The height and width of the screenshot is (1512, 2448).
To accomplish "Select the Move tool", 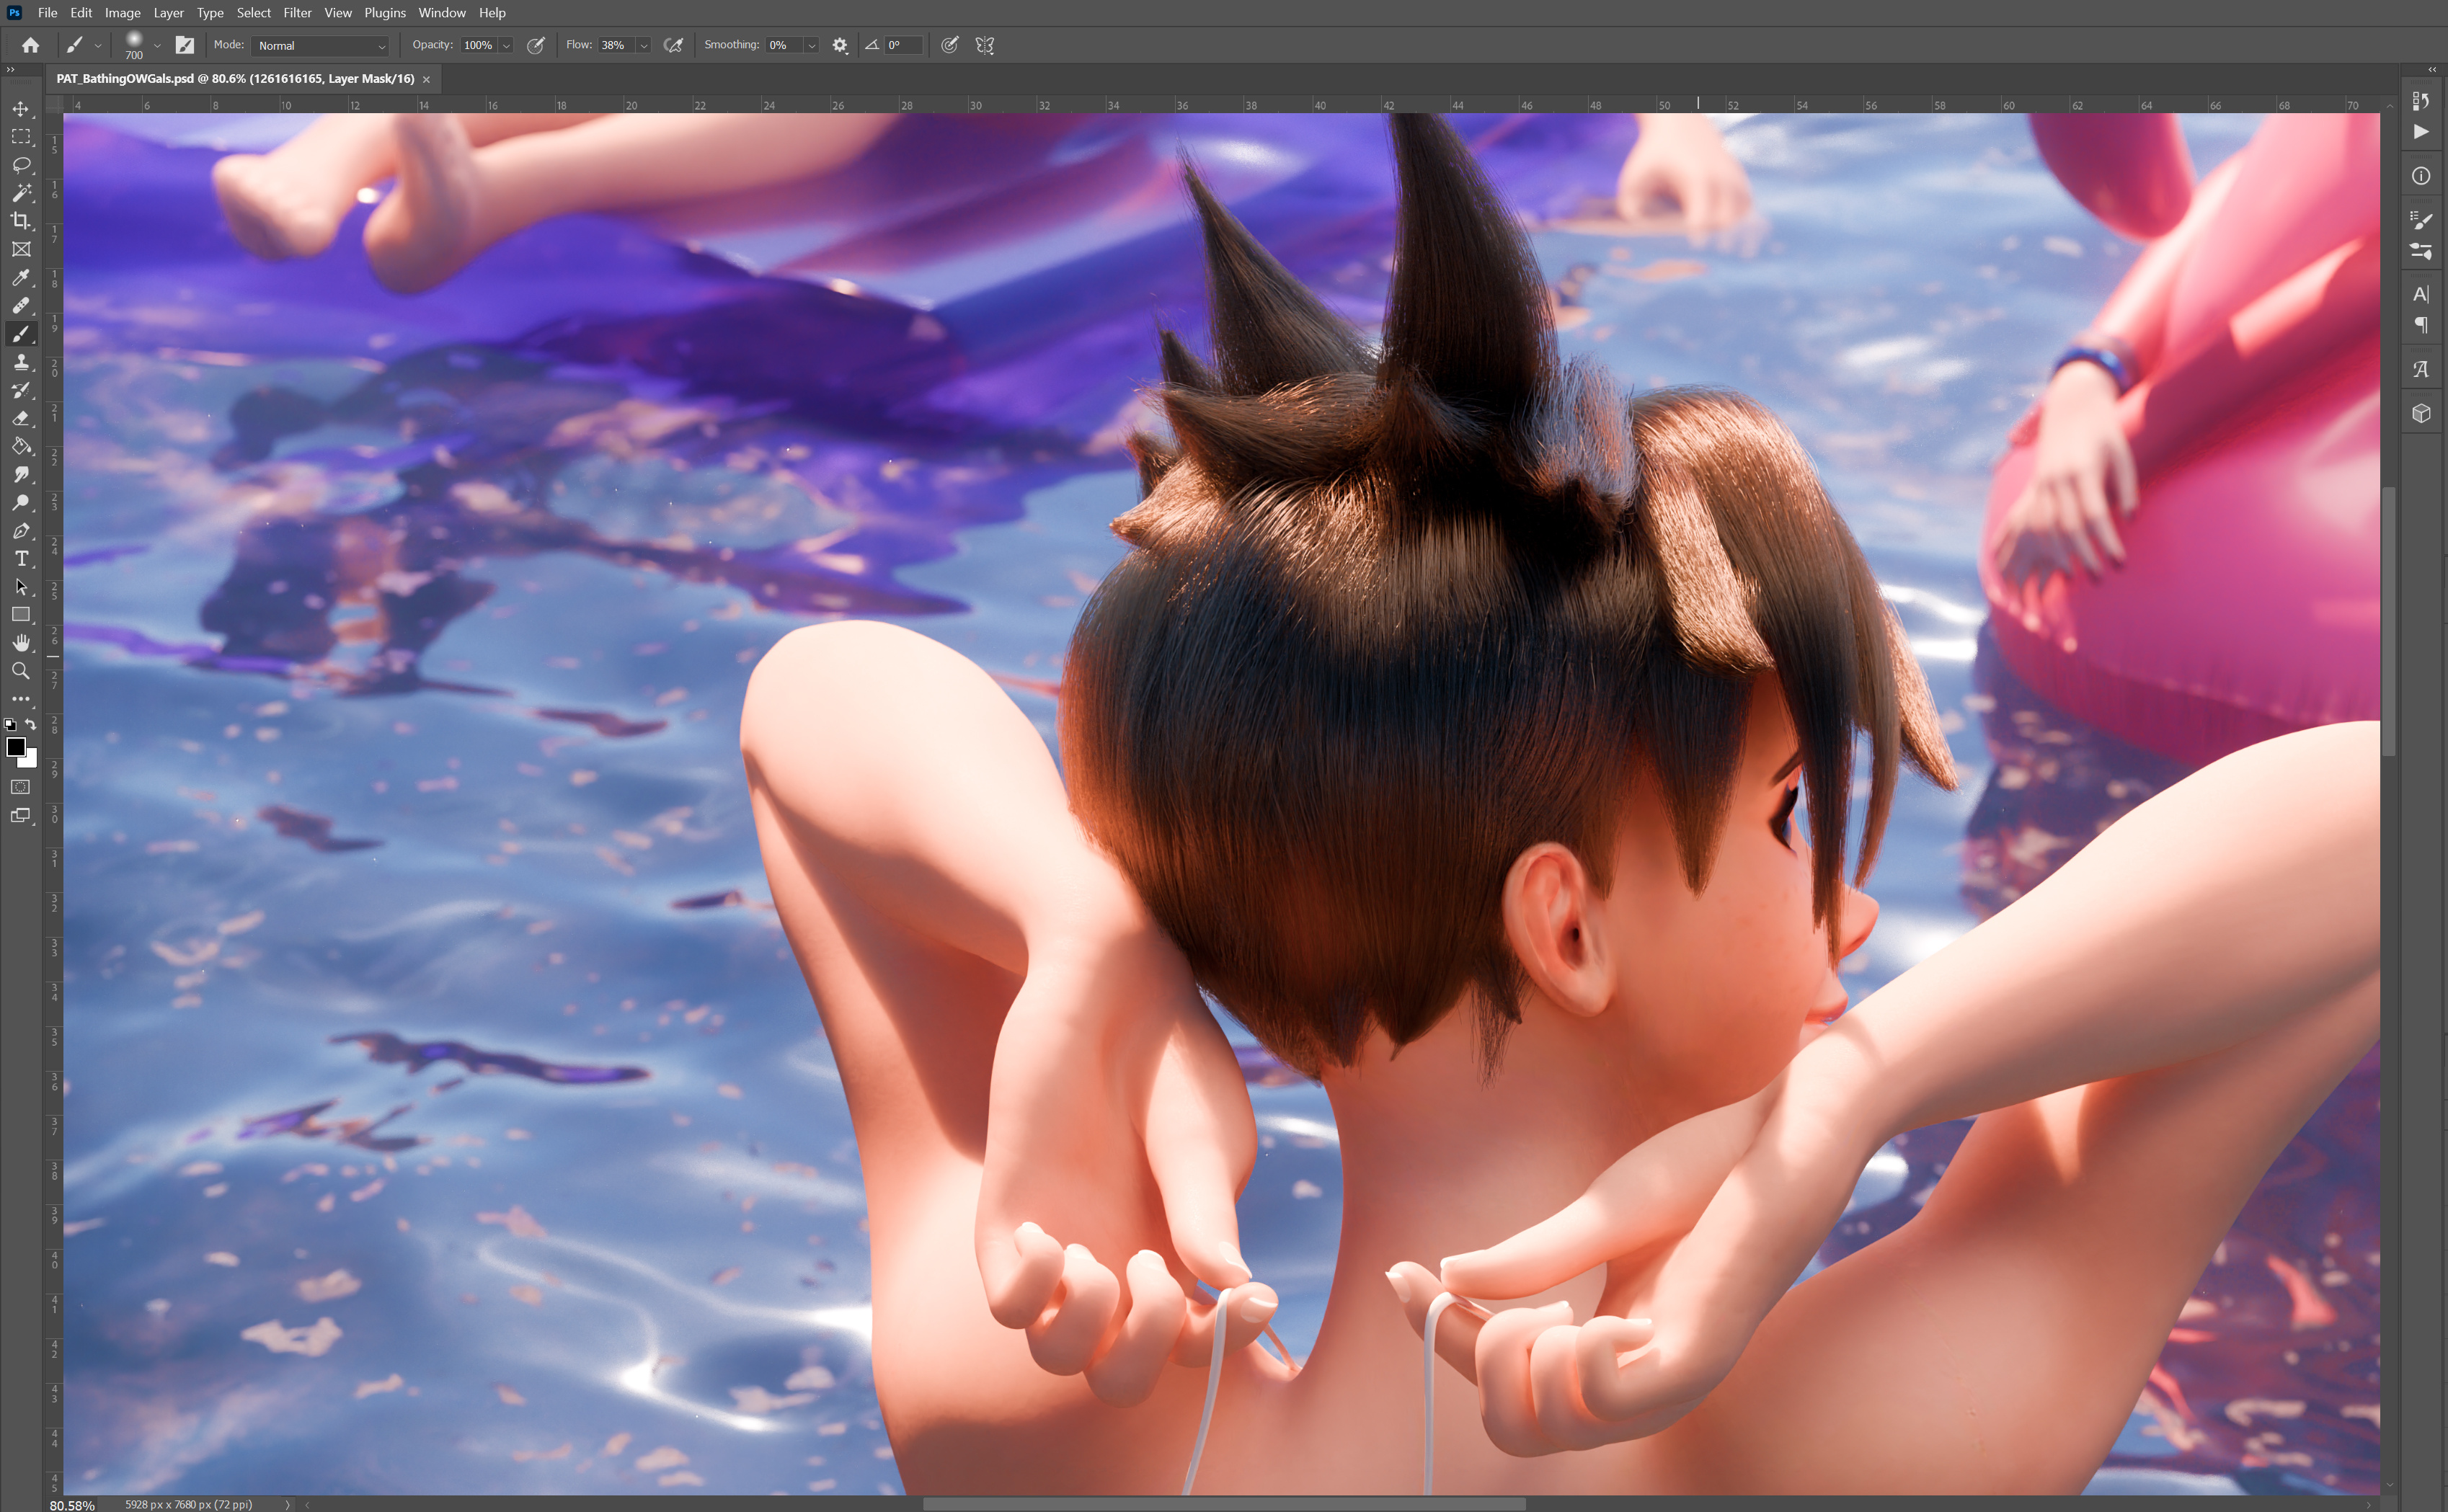I will pos(21,108).
